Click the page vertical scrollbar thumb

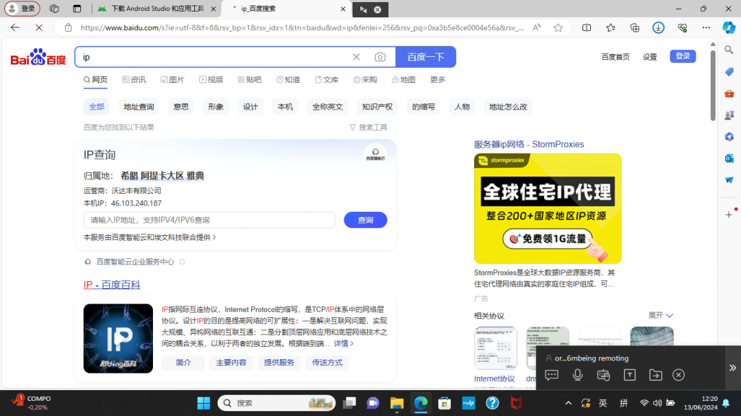(x=713, y=85)
